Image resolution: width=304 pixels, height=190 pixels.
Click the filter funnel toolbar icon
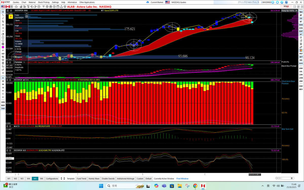28,7
